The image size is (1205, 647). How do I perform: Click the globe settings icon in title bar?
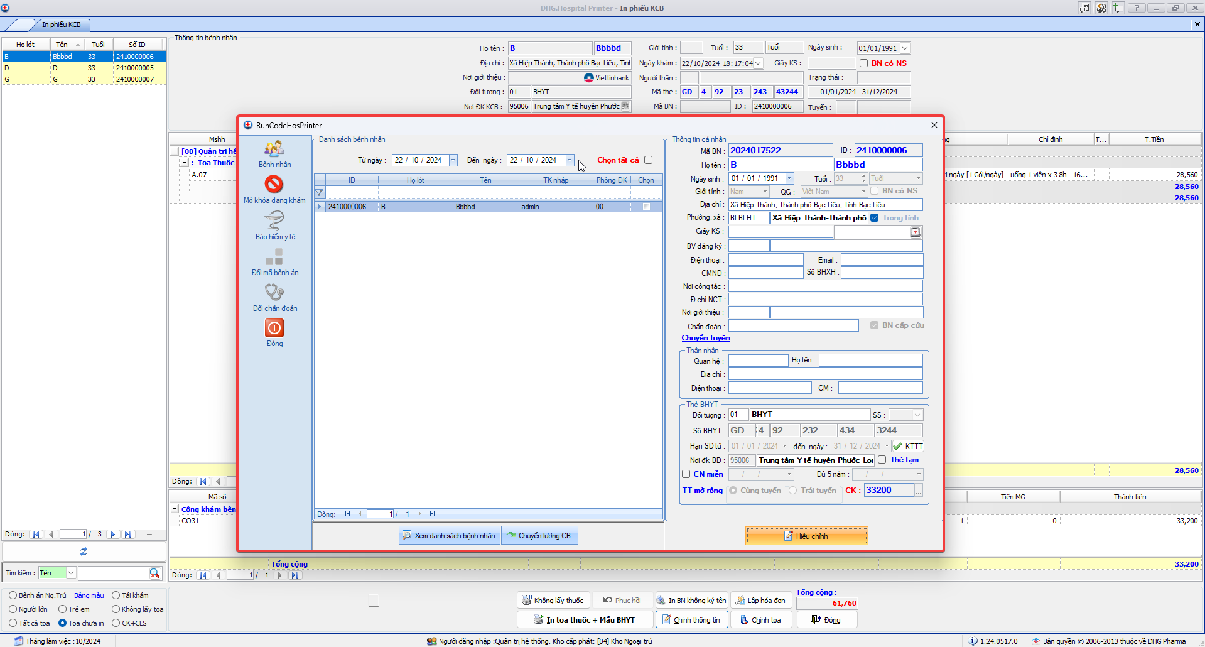tap(1101, 8)
